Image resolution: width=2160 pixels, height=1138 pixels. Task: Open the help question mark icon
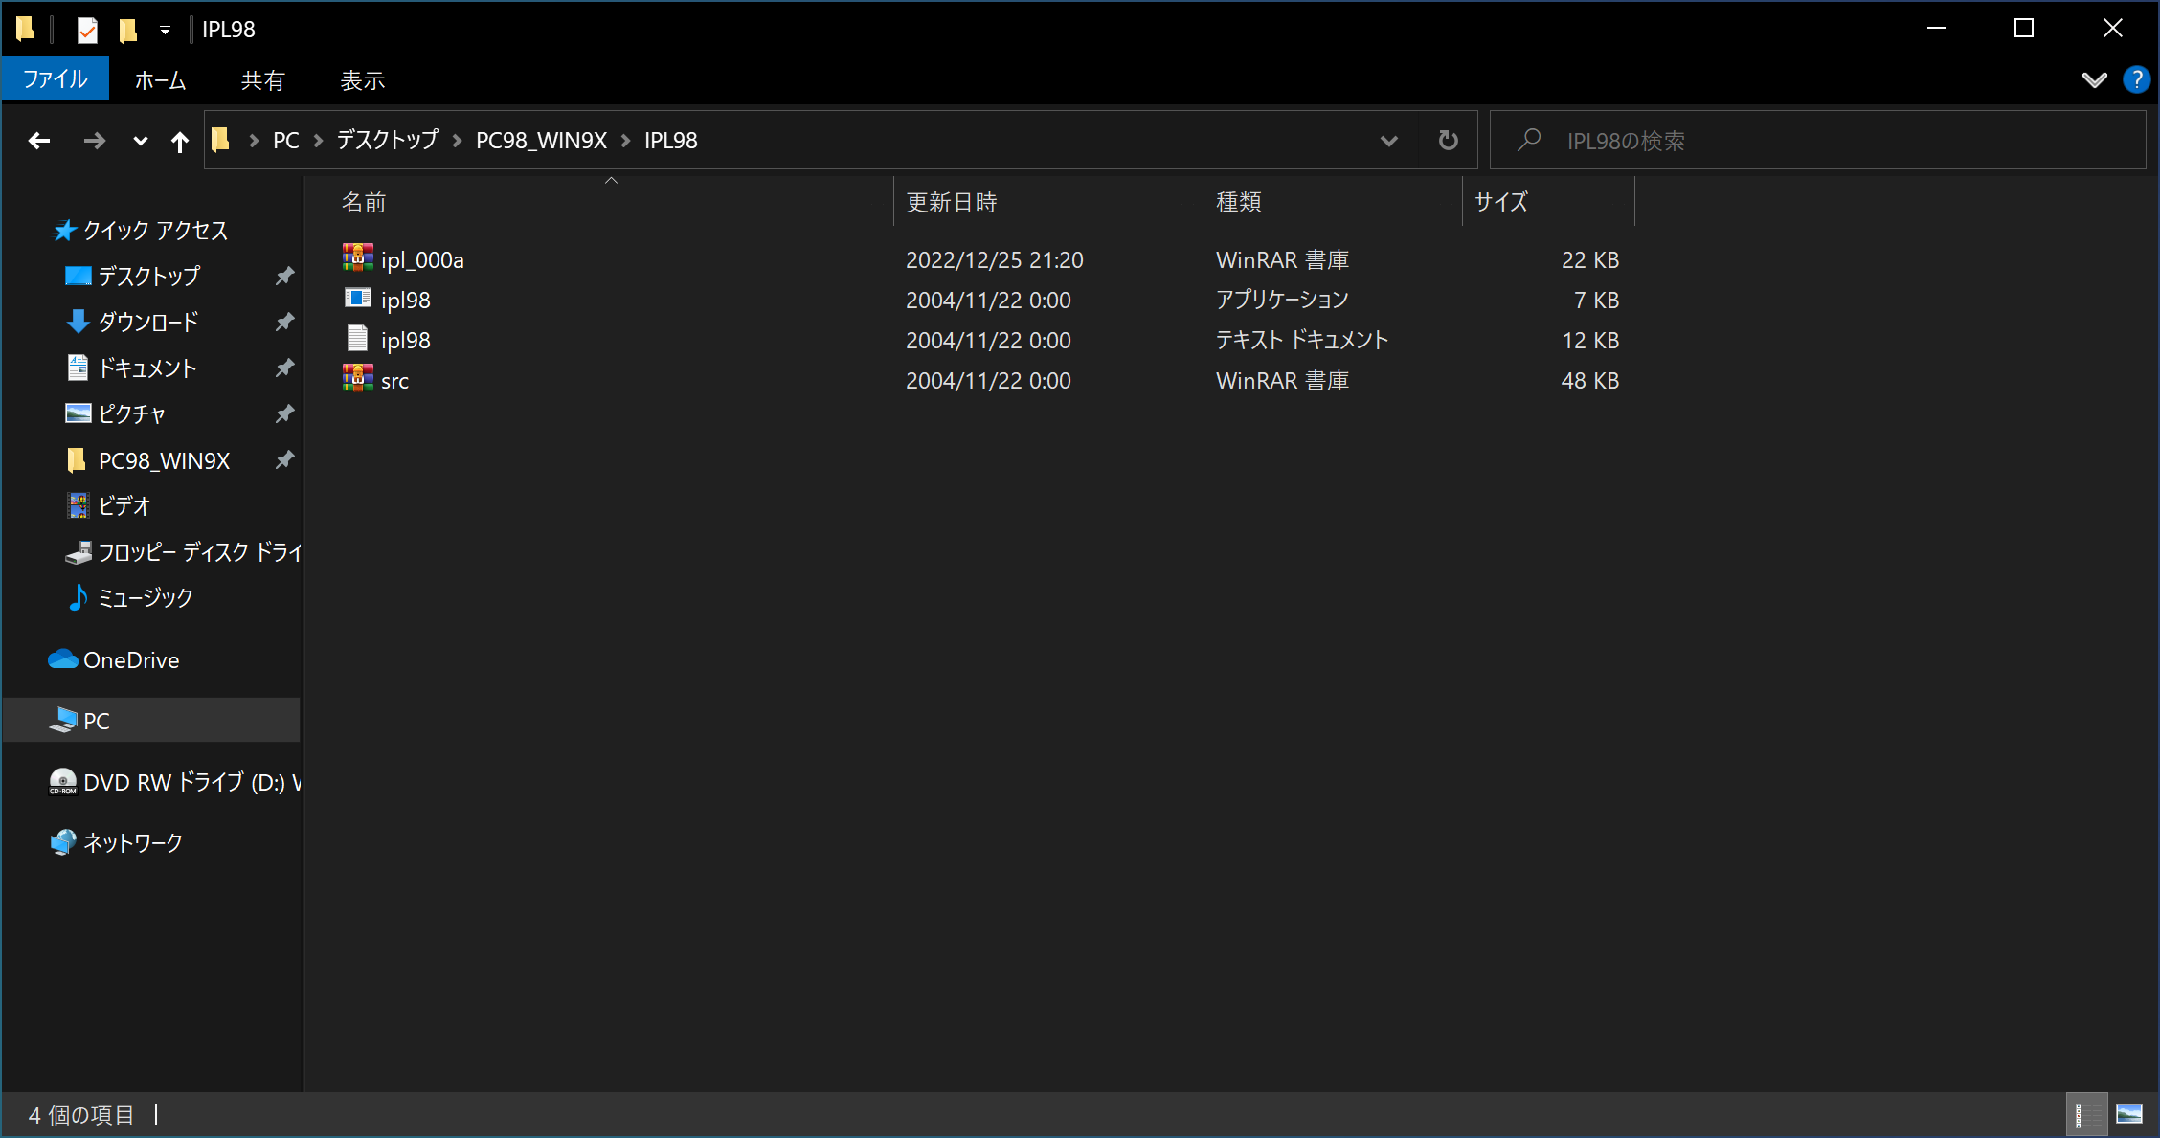pyautogui.click(x=2136, y=79)
